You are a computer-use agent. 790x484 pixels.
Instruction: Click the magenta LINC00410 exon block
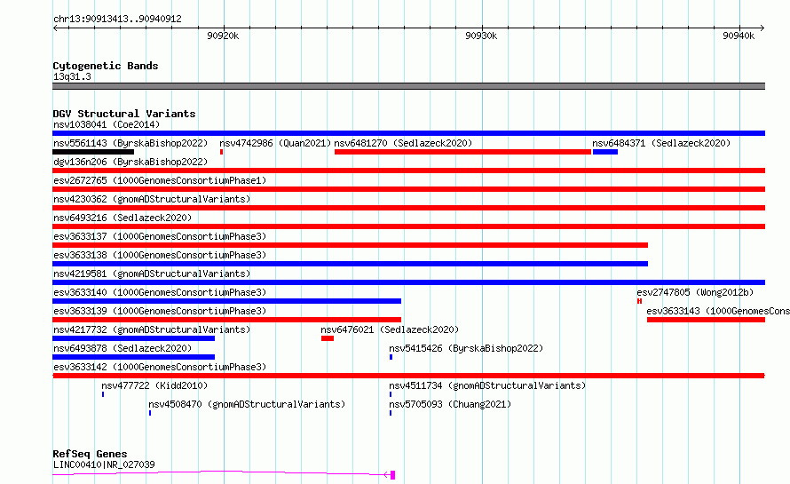(393, 475)
